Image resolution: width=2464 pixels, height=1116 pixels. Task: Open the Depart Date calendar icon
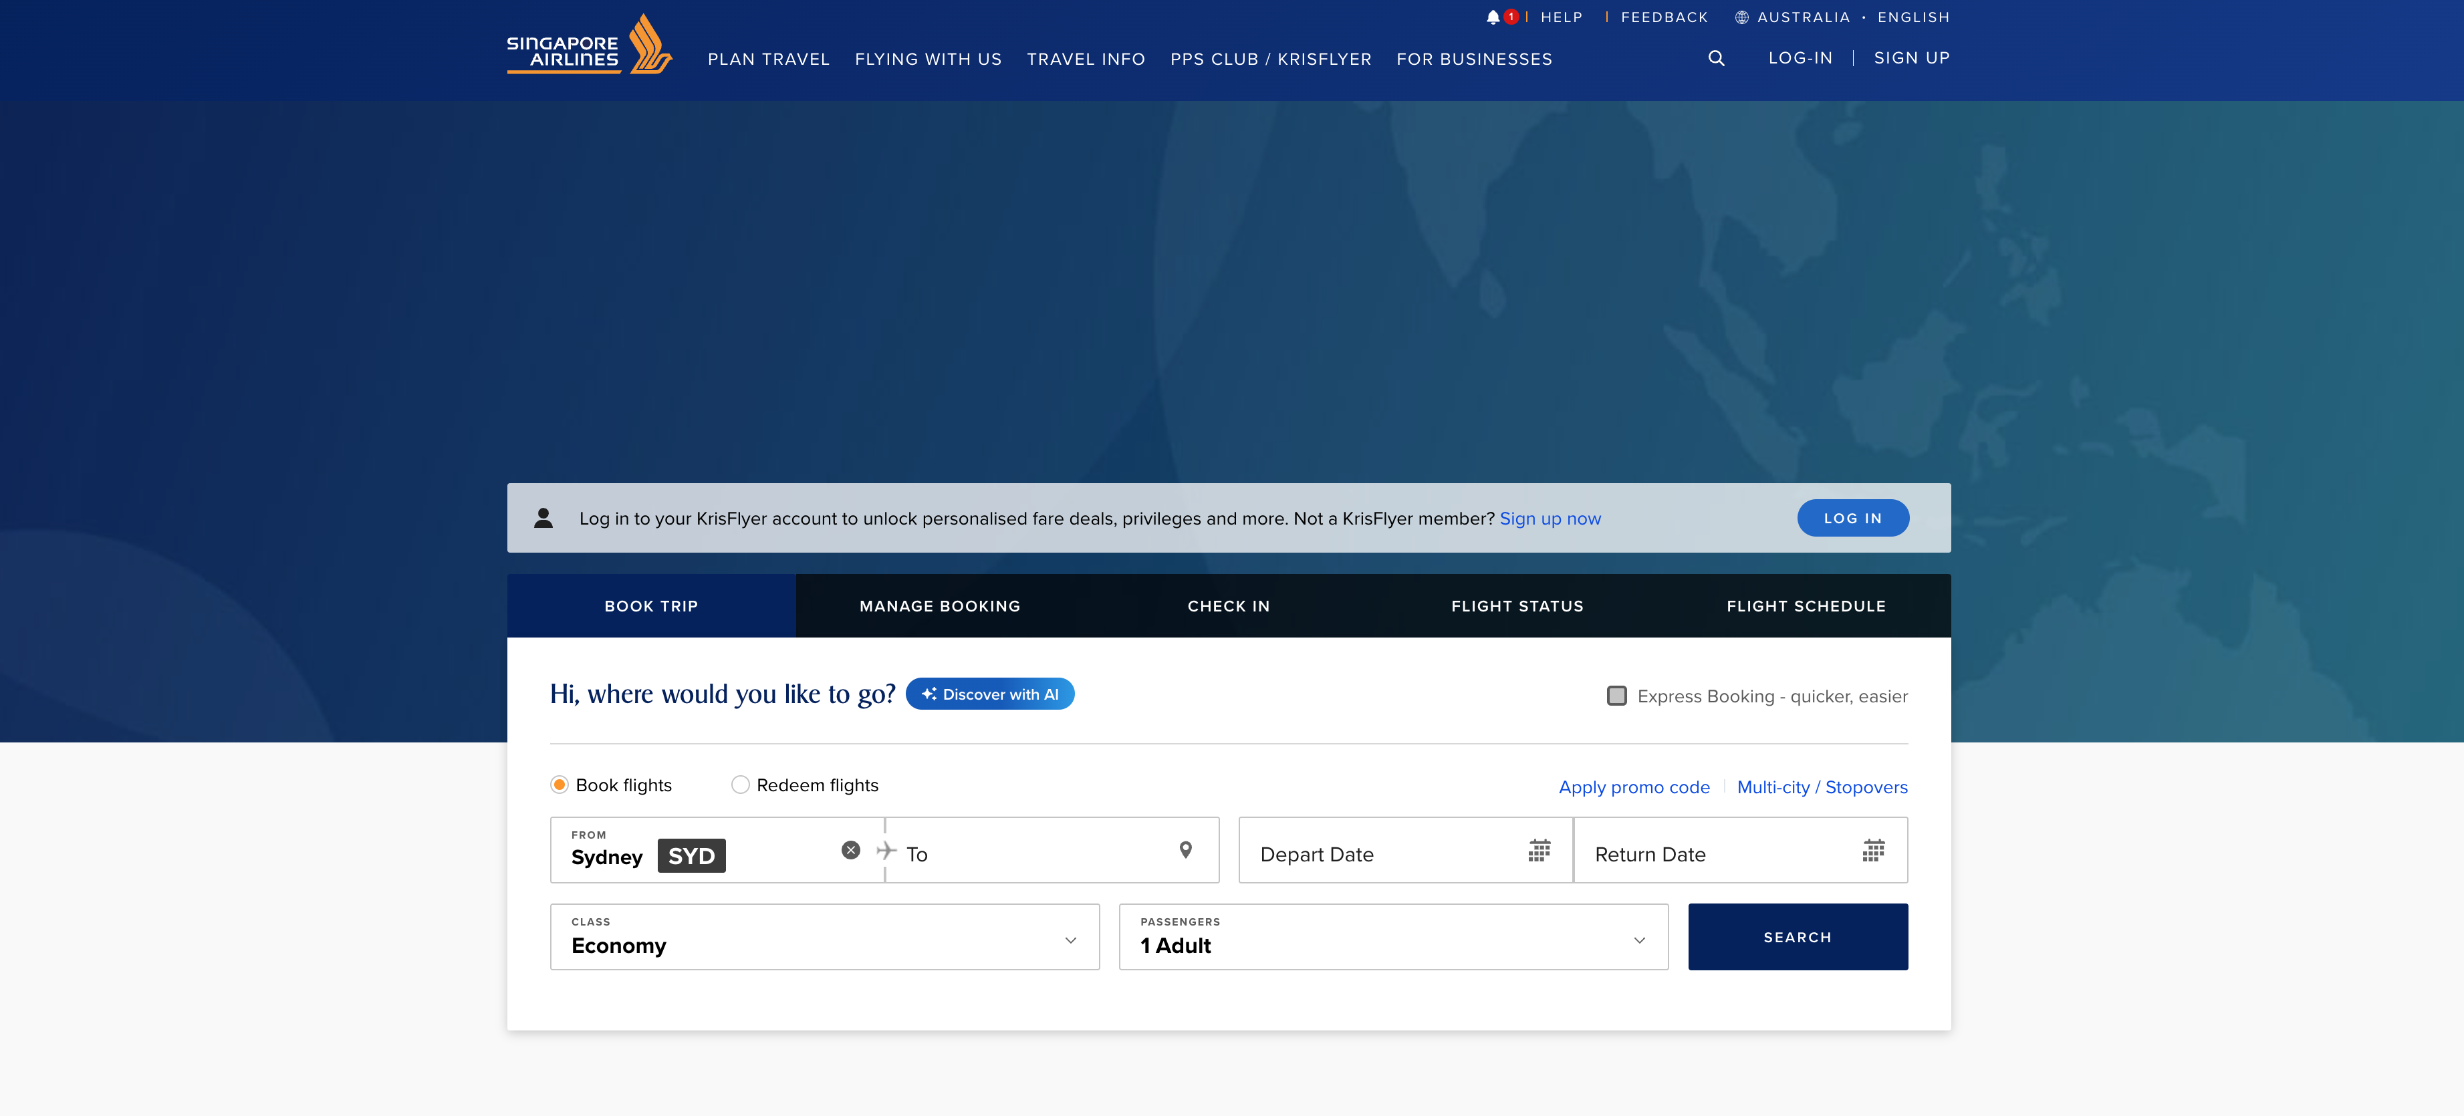point(1539,850)
